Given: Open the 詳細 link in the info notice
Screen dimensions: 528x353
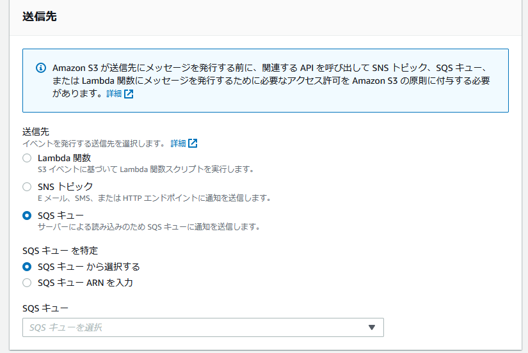Looking at the screenshot, I should click(114, 93).
